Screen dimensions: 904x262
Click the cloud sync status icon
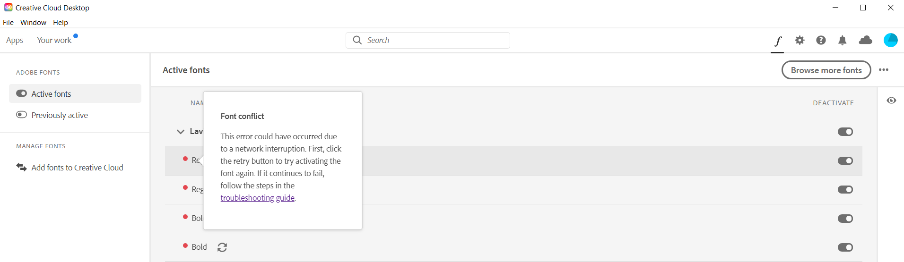[865, 41]
